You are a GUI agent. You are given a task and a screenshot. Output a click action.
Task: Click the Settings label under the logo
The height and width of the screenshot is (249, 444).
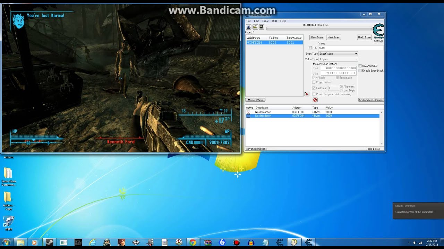[x=378, y=41]
